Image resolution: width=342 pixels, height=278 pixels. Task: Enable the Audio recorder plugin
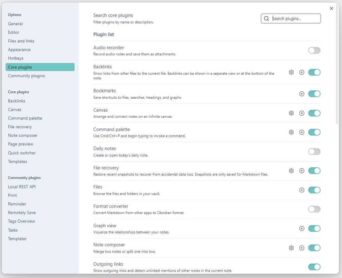pos(314,51)
